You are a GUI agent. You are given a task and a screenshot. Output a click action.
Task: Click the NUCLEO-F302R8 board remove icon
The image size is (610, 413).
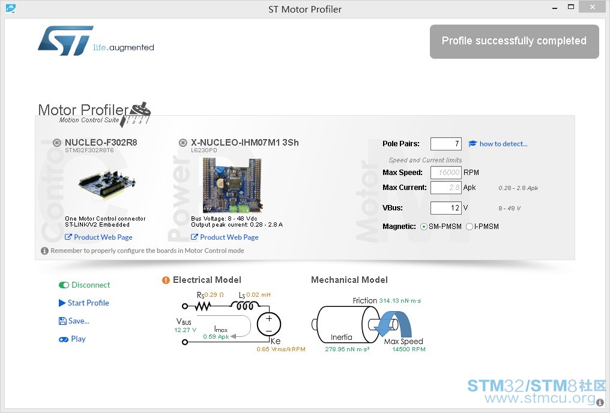click(x=57, y=143)
